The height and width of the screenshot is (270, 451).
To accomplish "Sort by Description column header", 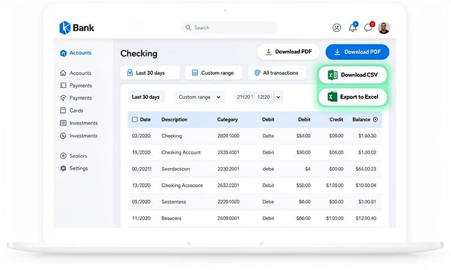I will pyautogui.click(x=174, y=119).
